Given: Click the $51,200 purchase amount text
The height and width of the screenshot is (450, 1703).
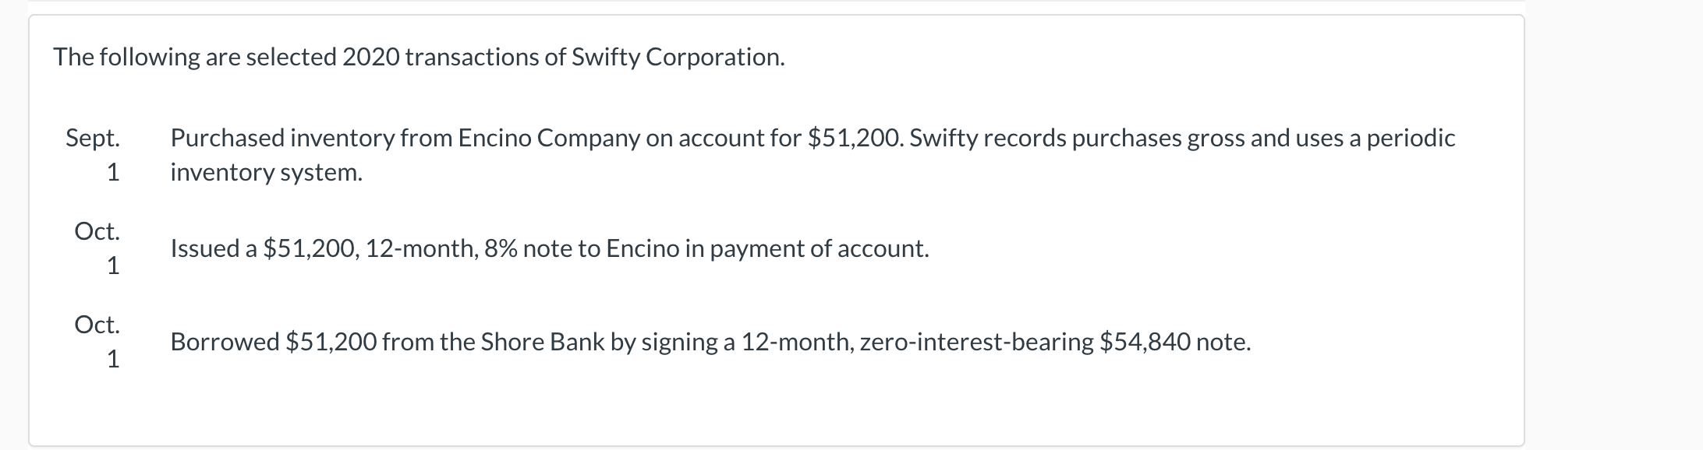Looking at the screenshot, I should (x=855, y=138).
